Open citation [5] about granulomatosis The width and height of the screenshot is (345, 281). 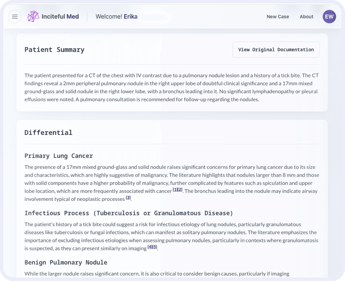click(x=155, y=247)
